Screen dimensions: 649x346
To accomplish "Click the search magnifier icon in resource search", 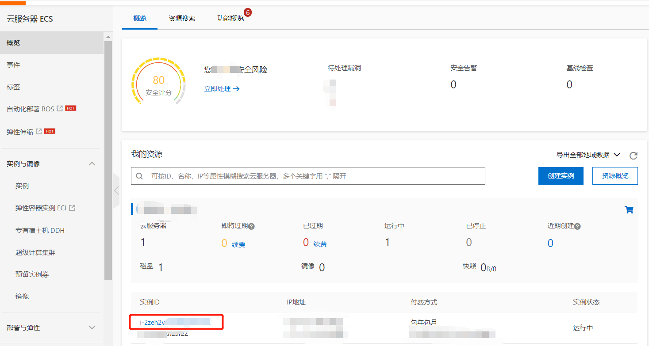I will tap(139, 176).
